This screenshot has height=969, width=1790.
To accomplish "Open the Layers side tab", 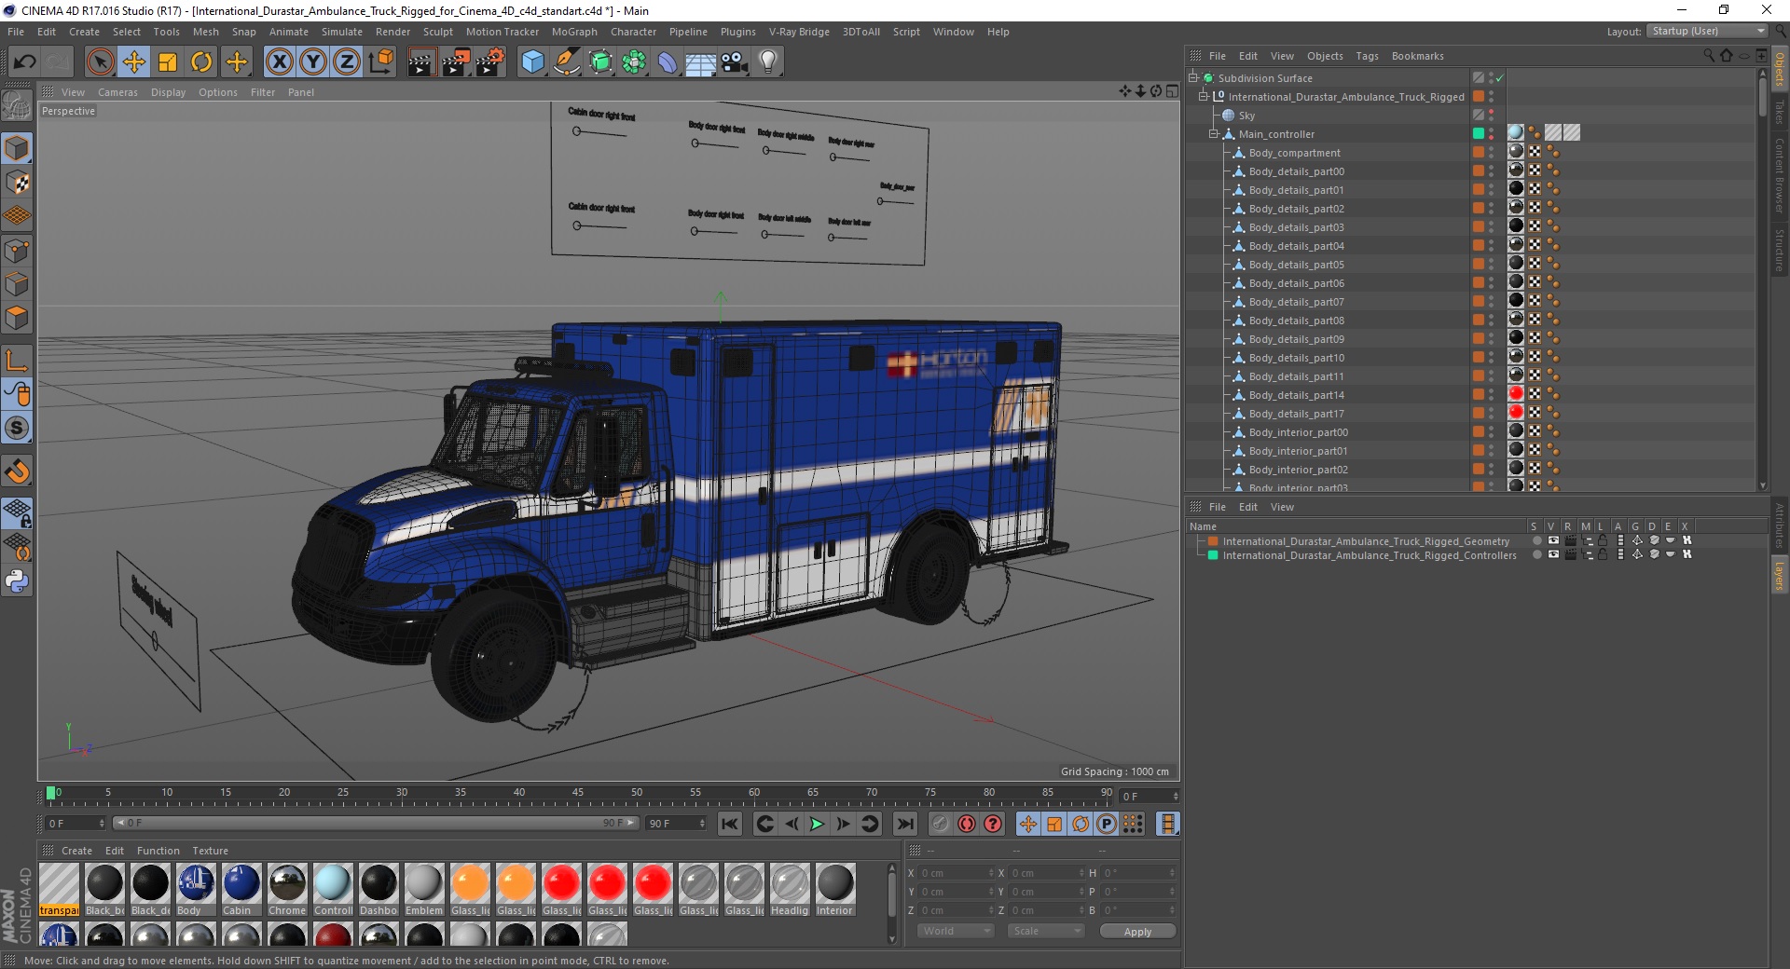I will click(1779, 576).
